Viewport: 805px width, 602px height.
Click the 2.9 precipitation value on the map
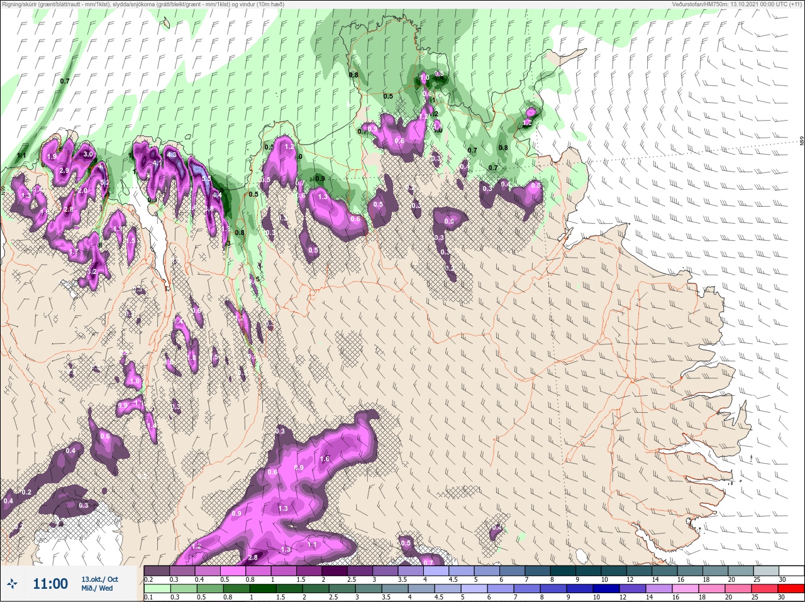click(x=64, y=170)
